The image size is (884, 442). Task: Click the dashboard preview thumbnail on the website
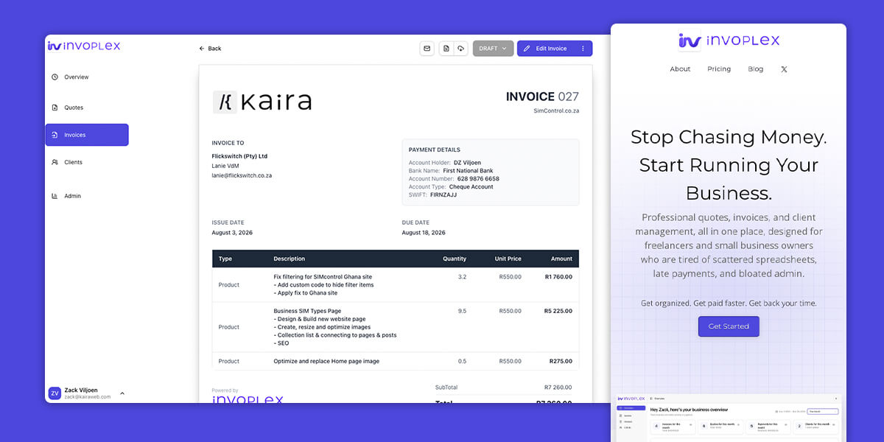coord(729,418)
